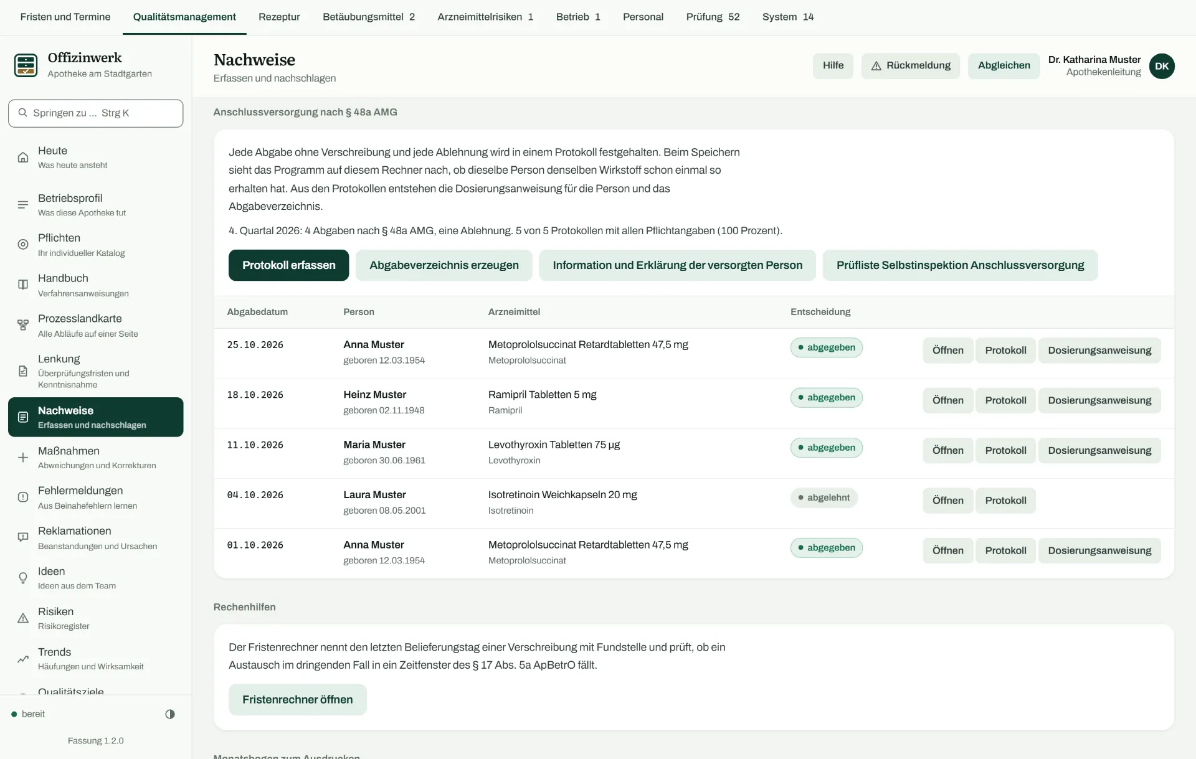Open the Betäubungsmittel tab

[x=369, y=17]
